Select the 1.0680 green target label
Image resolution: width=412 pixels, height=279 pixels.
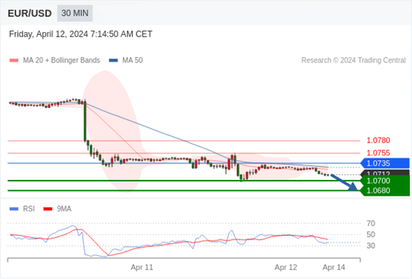[385, 190]
